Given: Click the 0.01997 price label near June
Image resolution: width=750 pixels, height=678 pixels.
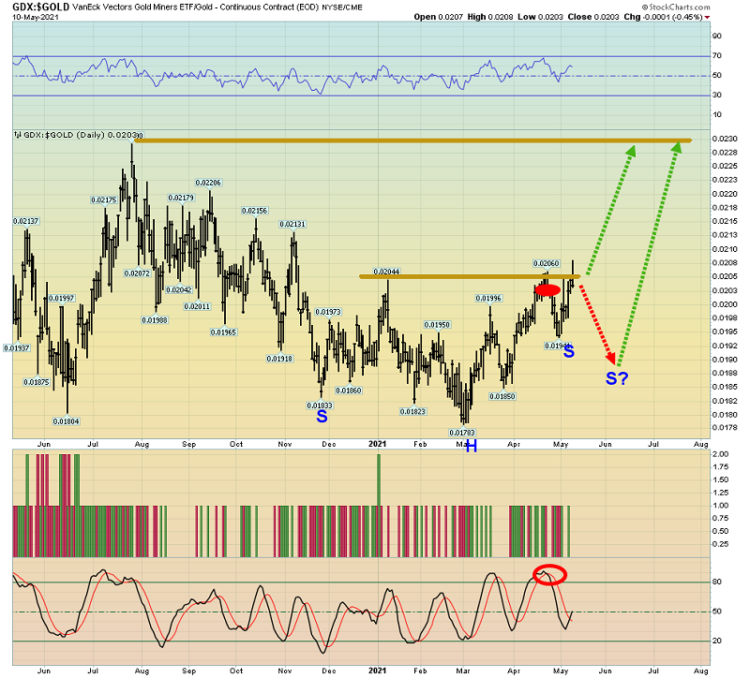Looking at the screenshot, I should coord(61,298).
